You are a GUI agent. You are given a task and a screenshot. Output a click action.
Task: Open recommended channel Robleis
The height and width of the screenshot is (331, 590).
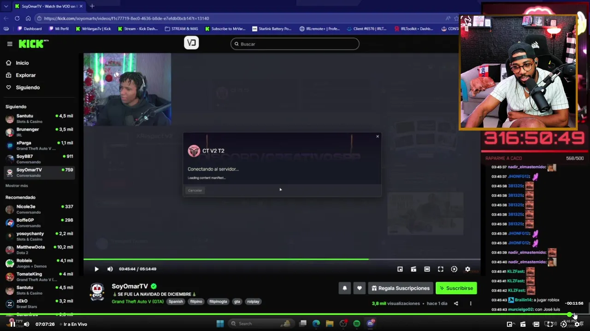[39, 263]
